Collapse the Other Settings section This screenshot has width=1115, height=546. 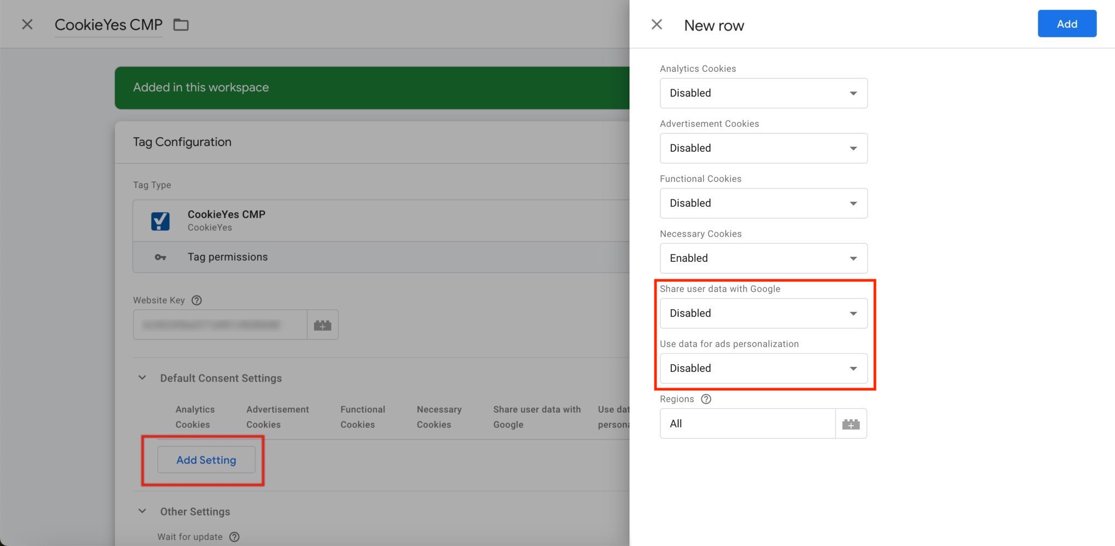[142, 511]
